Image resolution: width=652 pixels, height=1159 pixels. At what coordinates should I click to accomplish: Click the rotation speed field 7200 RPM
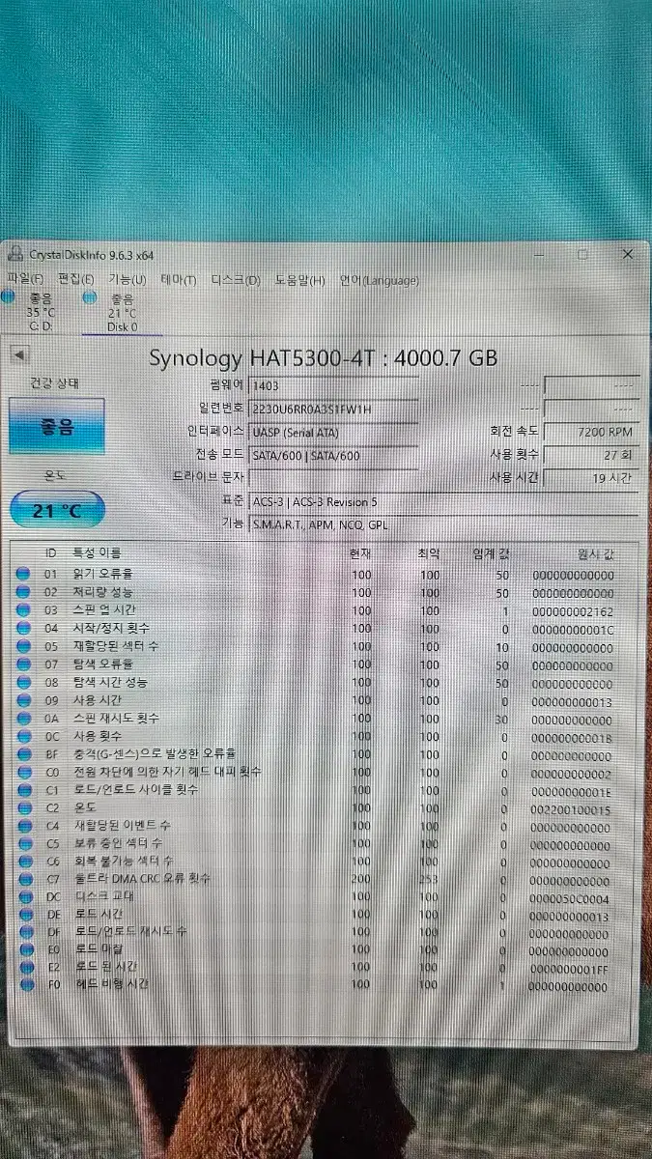[x=591, y=432]
